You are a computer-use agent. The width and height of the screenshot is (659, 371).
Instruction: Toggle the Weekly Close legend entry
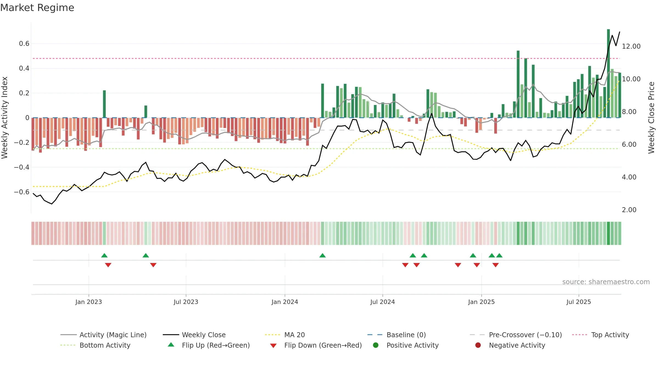coord(194,335)
